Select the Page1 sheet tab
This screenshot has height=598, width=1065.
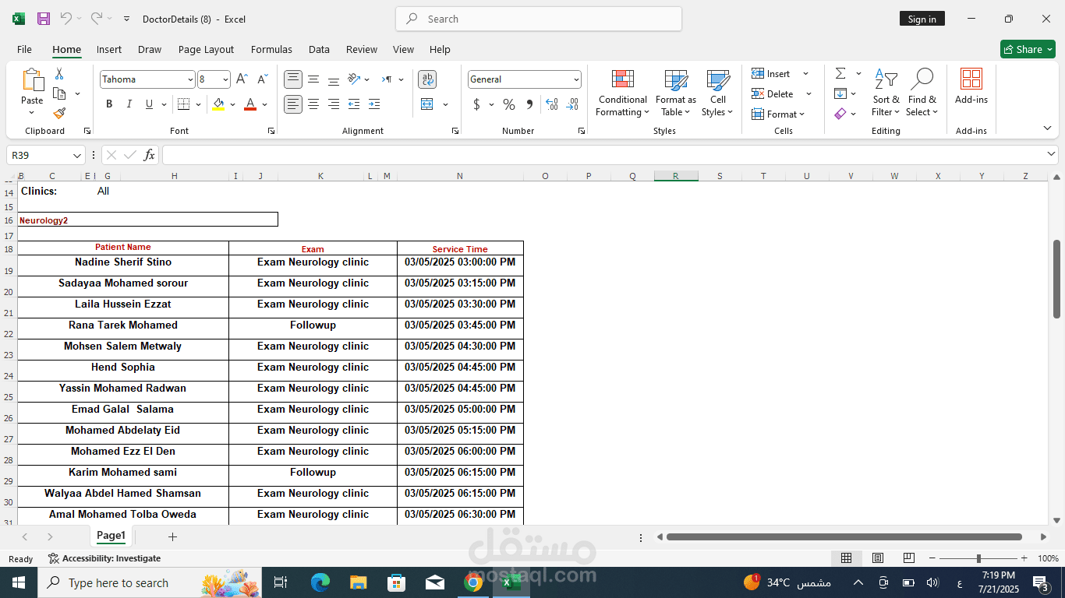tap(111, 536)
